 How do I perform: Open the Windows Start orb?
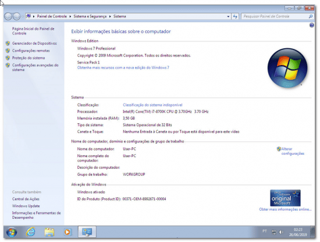[x=12, y=232]
